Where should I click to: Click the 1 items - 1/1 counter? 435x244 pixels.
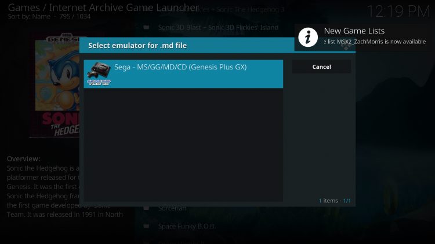pos(335,201)
